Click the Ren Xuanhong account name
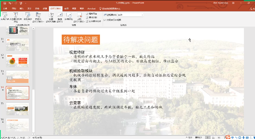The height and width of the screenshot is (139, 255). tap(221, 3)
